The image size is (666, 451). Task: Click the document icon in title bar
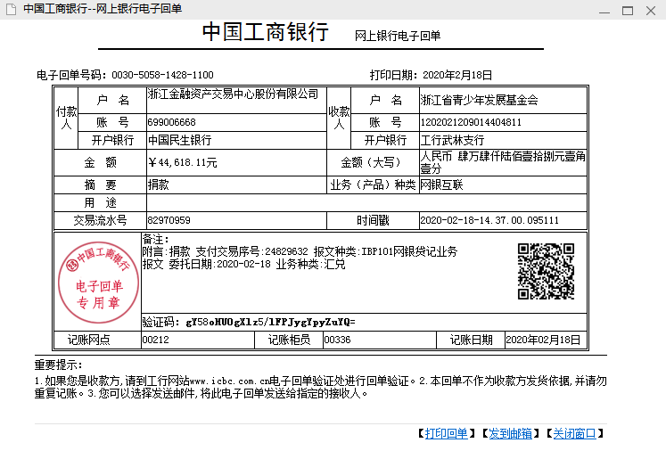click(11, 9)
